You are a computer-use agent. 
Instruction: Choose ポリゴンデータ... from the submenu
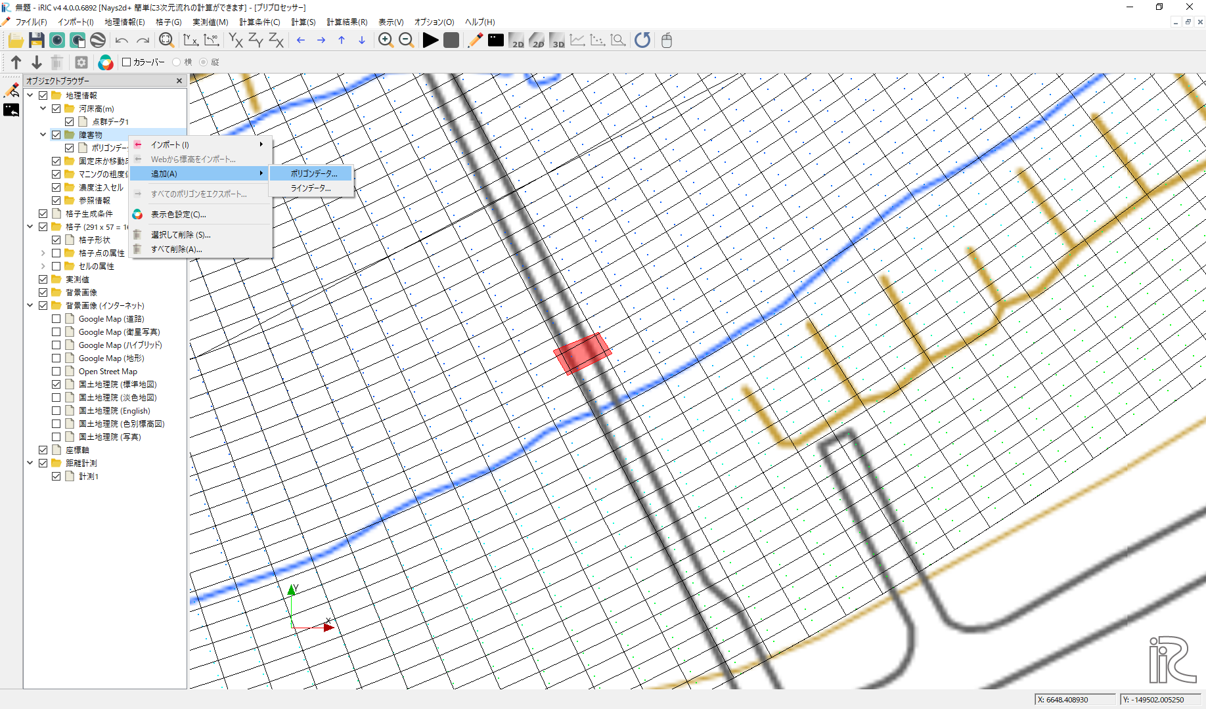click(312, 173)
